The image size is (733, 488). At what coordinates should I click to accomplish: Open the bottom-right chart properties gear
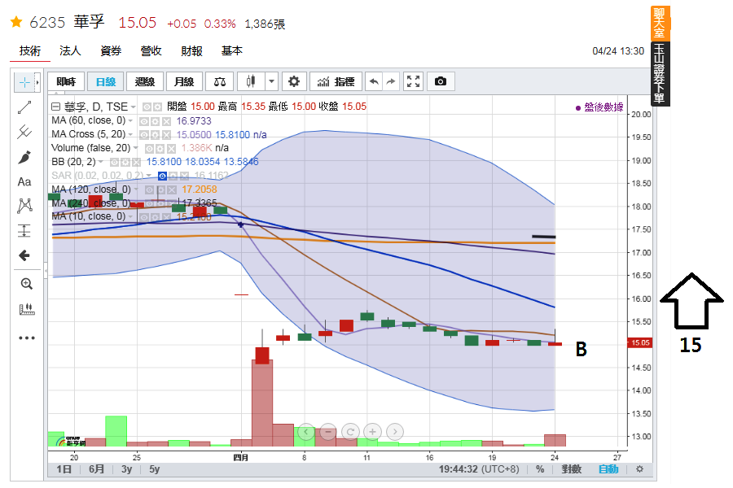639,468
